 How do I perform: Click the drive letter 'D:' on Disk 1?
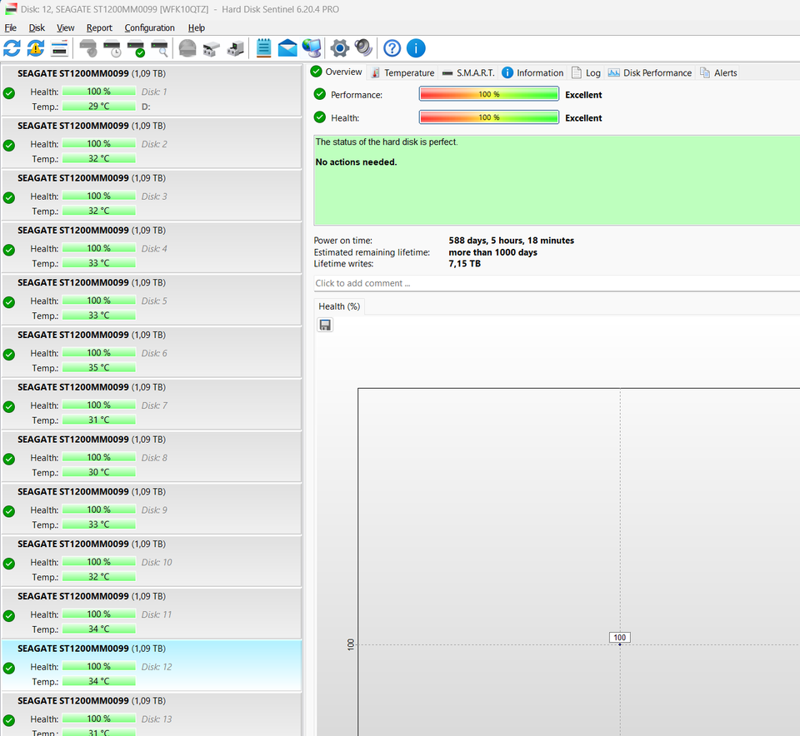click(146, 107)
